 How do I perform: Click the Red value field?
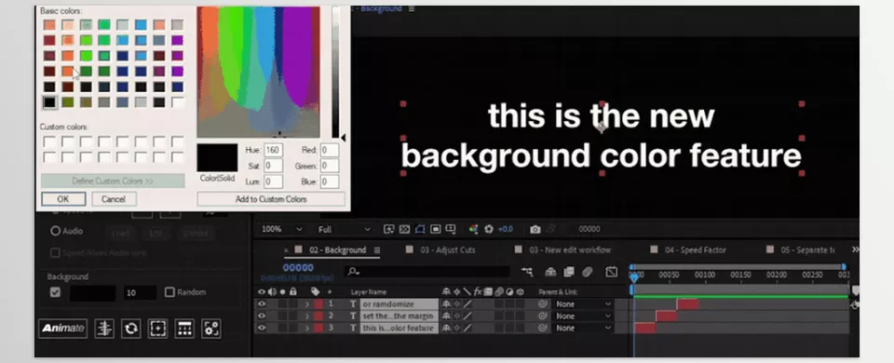pyautogui.click(x=330, y=151)
